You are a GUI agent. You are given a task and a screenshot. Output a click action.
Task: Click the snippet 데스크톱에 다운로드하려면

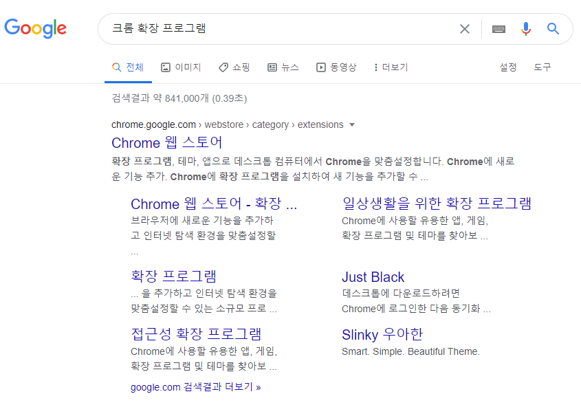[401, 294]
